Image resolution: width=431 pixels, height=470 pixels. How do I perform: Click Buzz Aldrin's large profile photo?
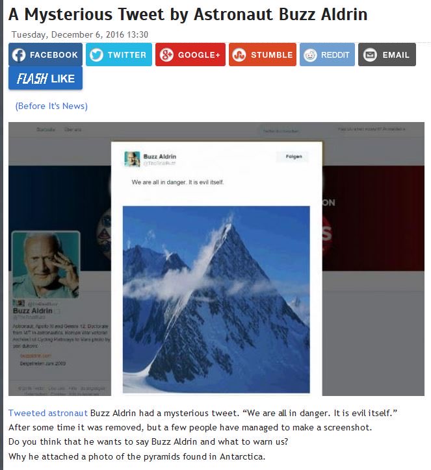pos(46,265)
